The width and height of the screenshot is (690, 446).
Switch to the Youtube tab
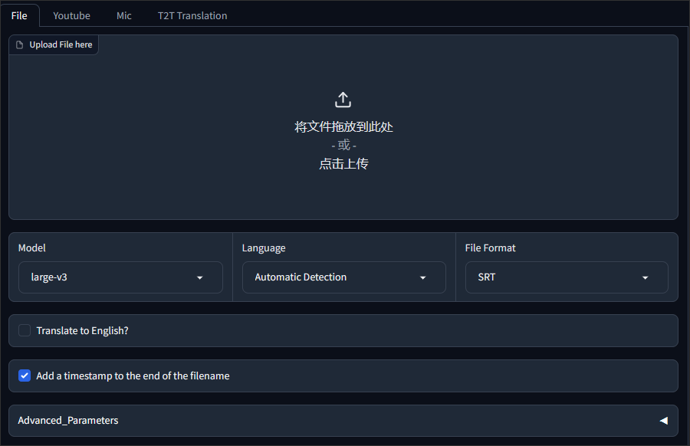click(72, 16)
